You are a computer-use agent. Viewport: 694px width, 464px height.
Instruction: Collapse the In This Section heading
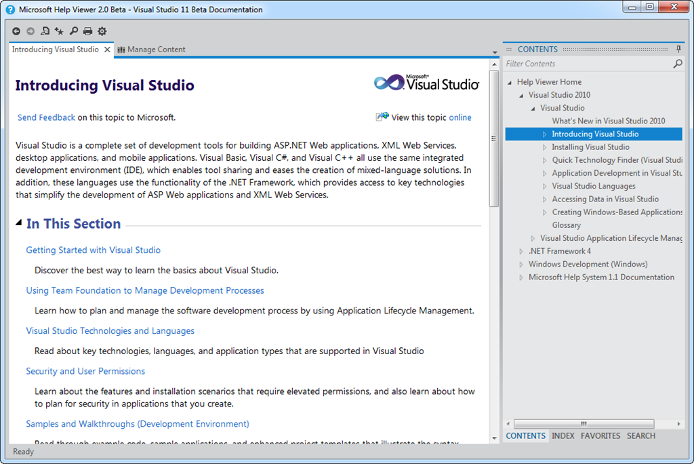click(18, 223)
